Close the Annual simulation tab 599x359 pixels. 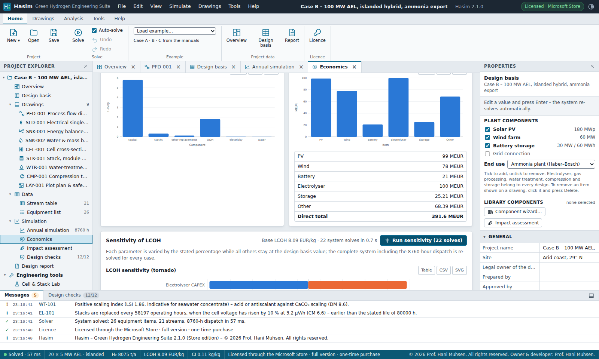point(301,67)
